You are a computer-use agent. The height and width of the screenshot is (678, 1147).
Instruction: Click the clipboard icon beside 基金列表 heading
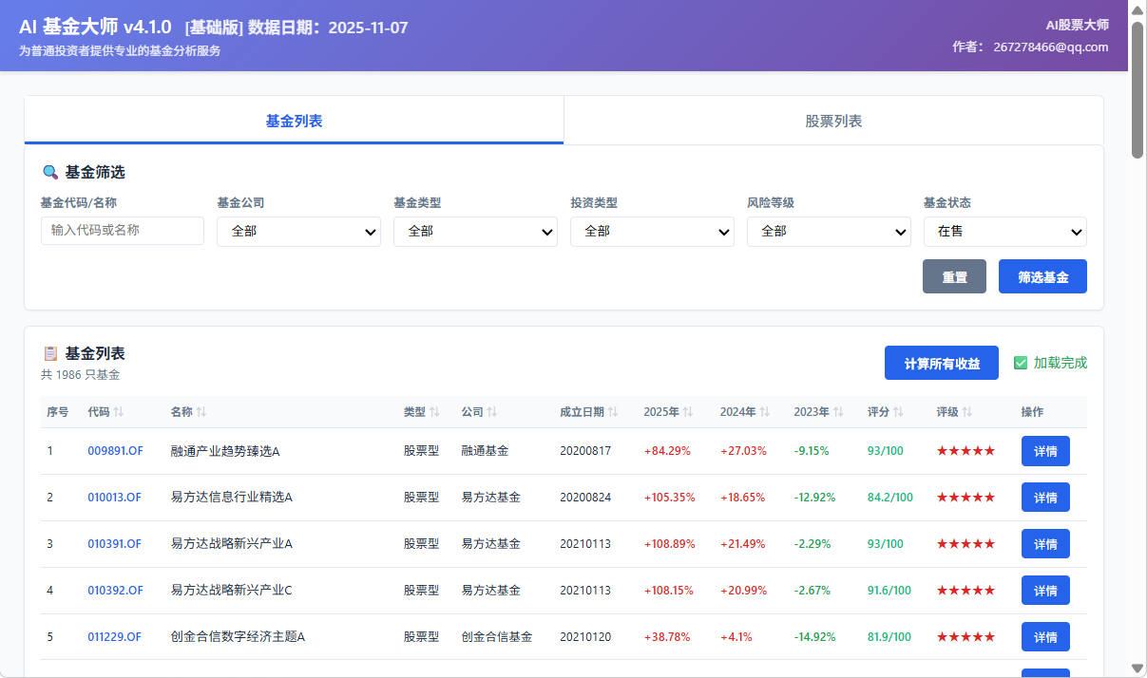50,353
